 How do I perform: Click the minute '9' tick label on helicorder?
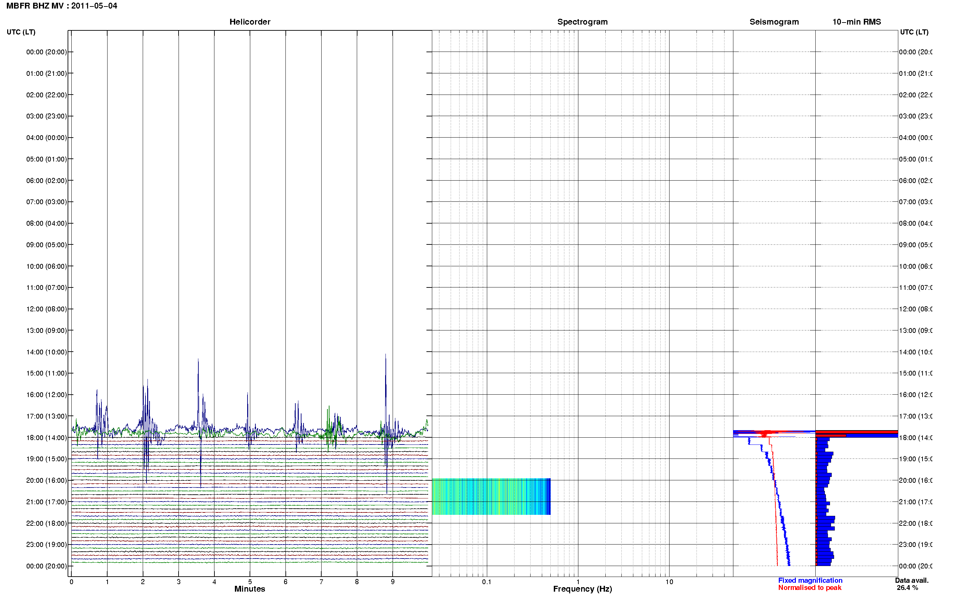(x=393, y=582)
